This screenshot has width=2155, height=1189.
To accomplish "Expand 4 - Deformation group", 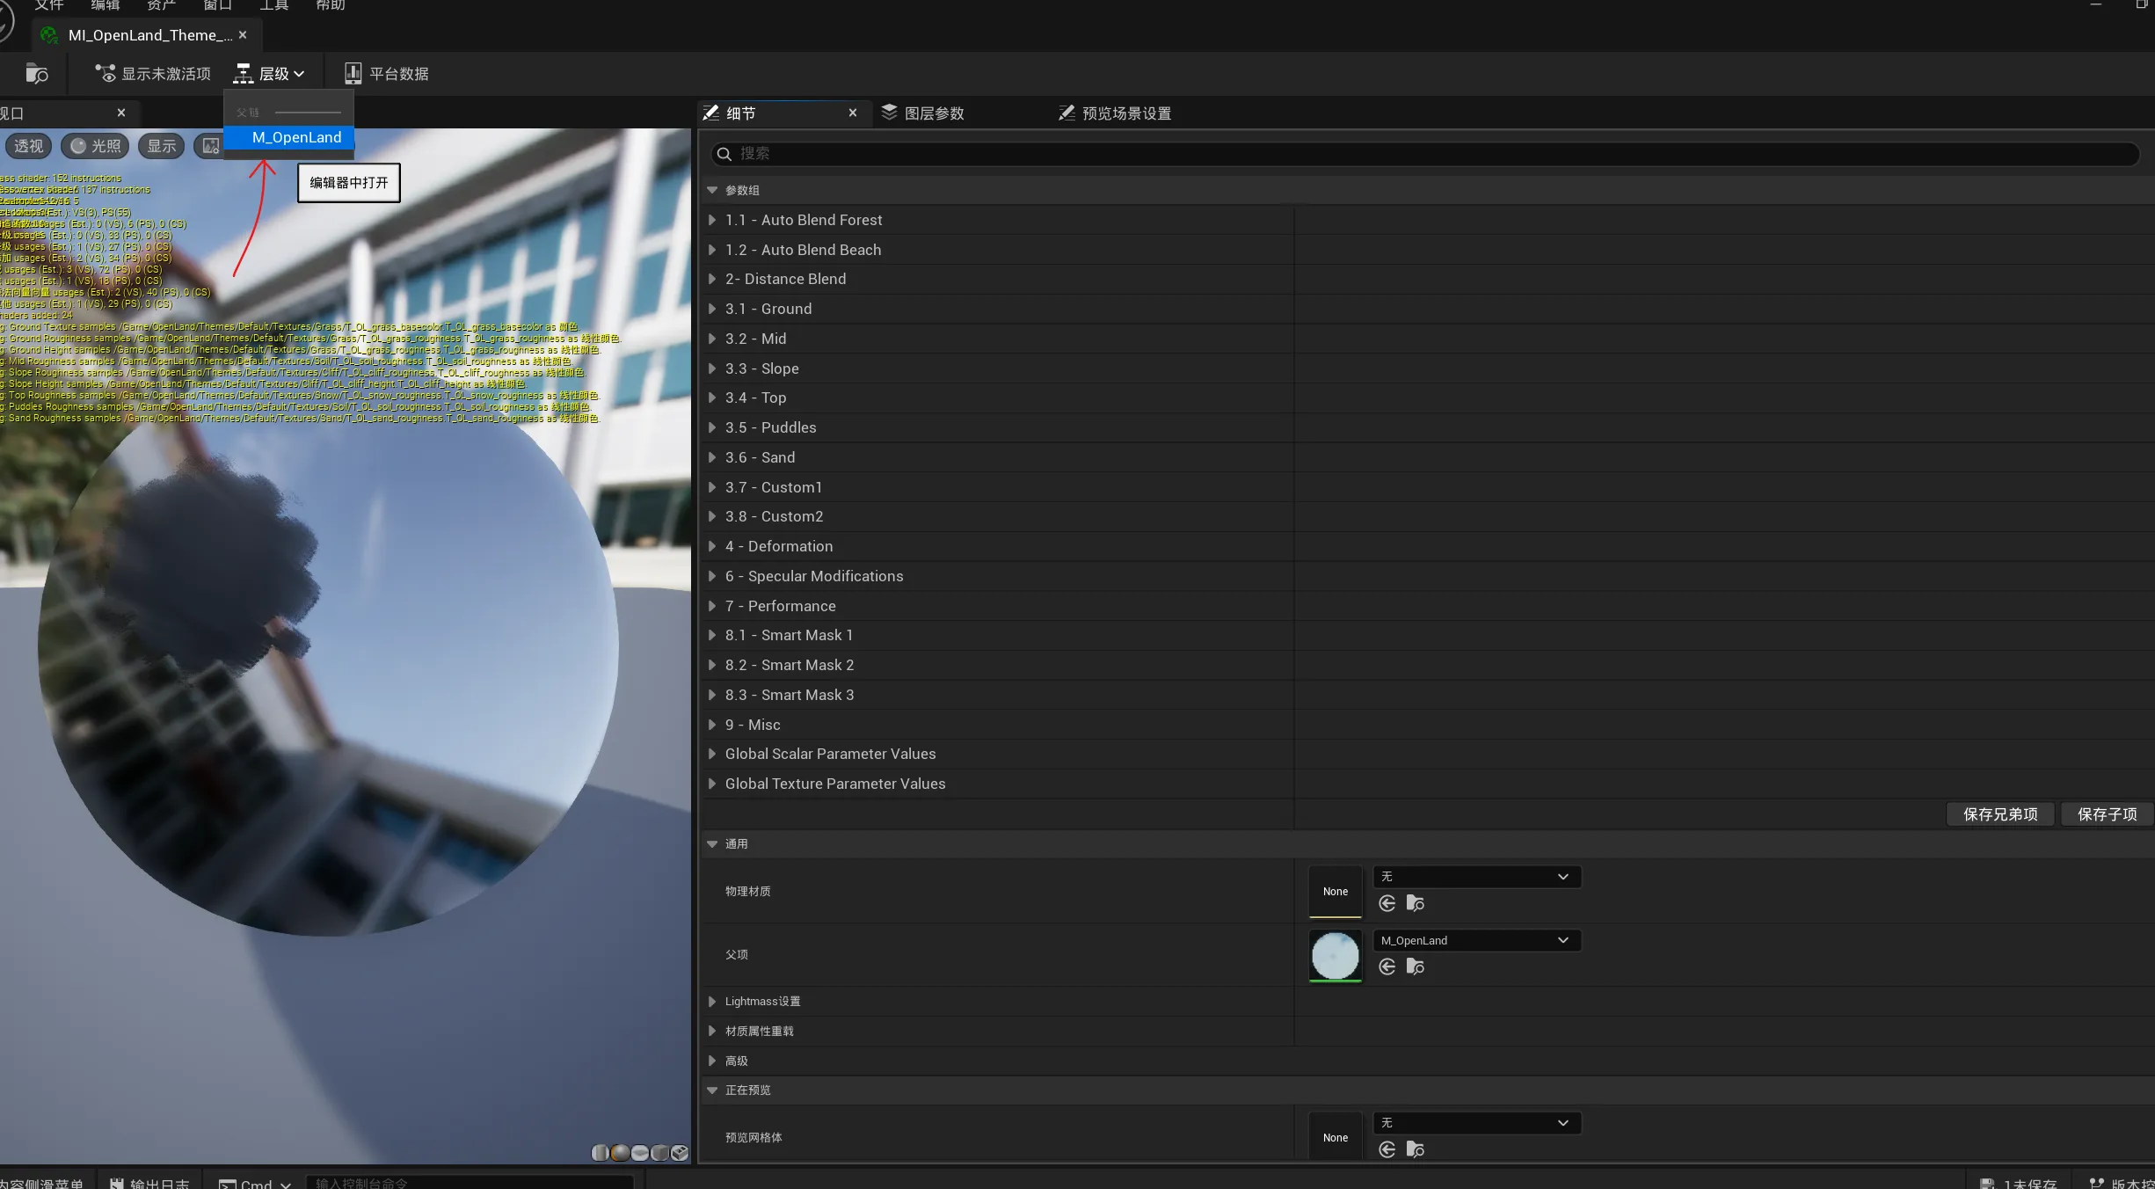I will pyautogui.click(x=712, y=546).
